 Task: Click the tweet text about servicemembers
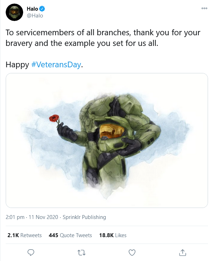103,38
